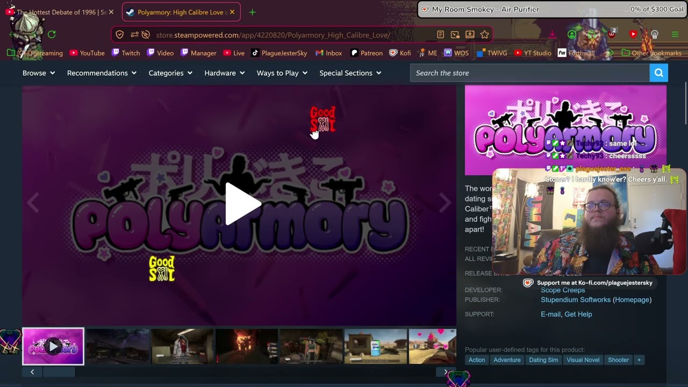Click the downloads arrow icon in the toolbar

pyautogui.click(x=552, y=34)
